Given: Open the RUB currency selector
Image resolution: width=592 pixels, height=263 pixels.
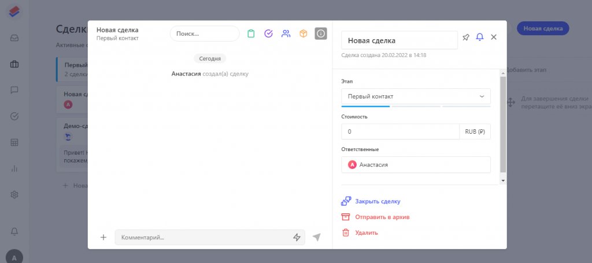Looking at the screenshot, I should pos(475,131).
